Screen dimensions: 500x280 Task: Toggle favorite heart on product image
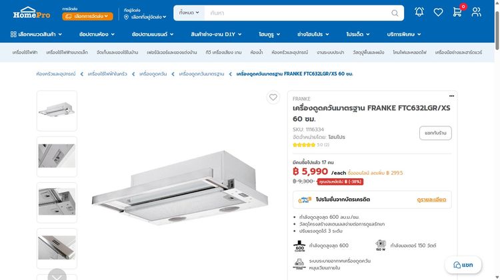point(273,97)
